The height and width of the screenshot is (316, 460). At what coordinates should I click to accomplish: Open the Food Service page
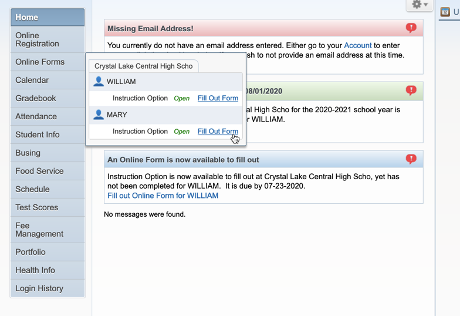(48, 171)
